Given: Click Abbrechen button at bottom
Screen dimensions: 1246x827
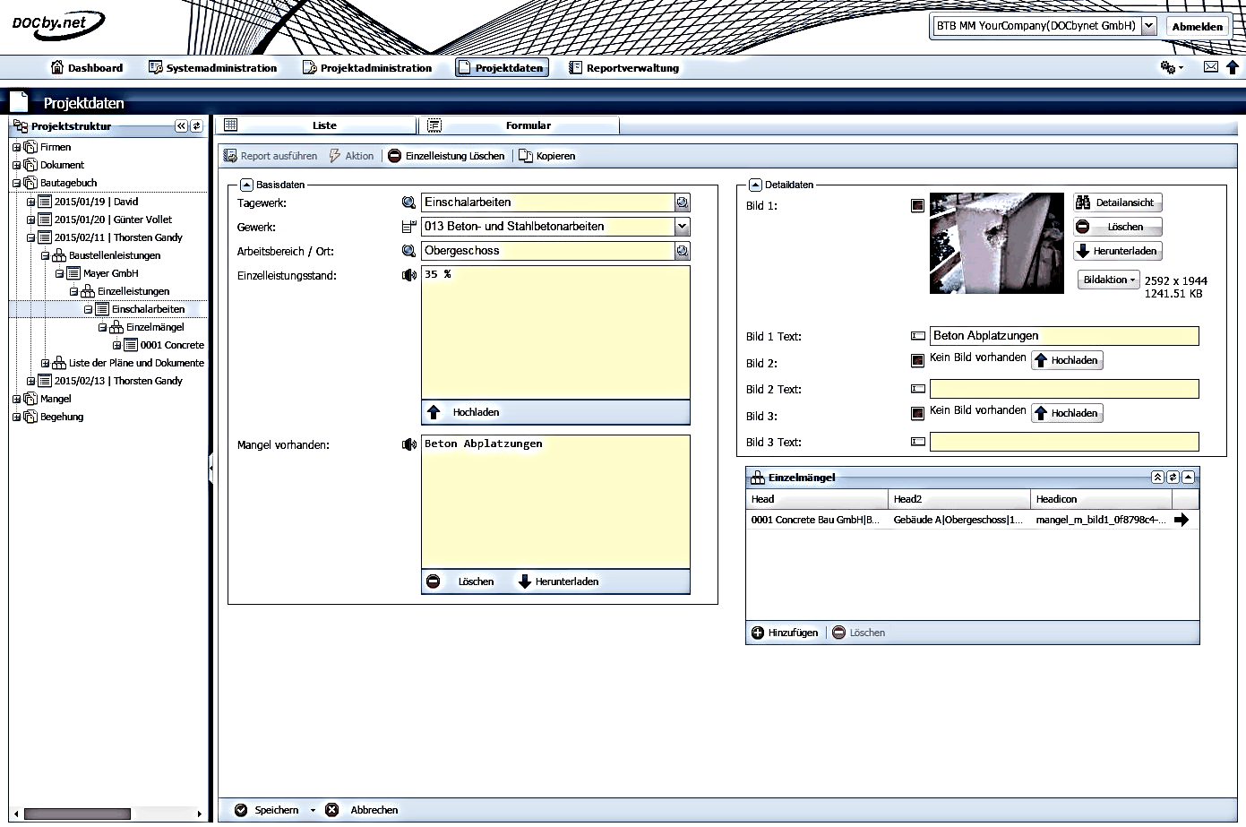Looking at the screenshot, I should [x=362, y=810].
